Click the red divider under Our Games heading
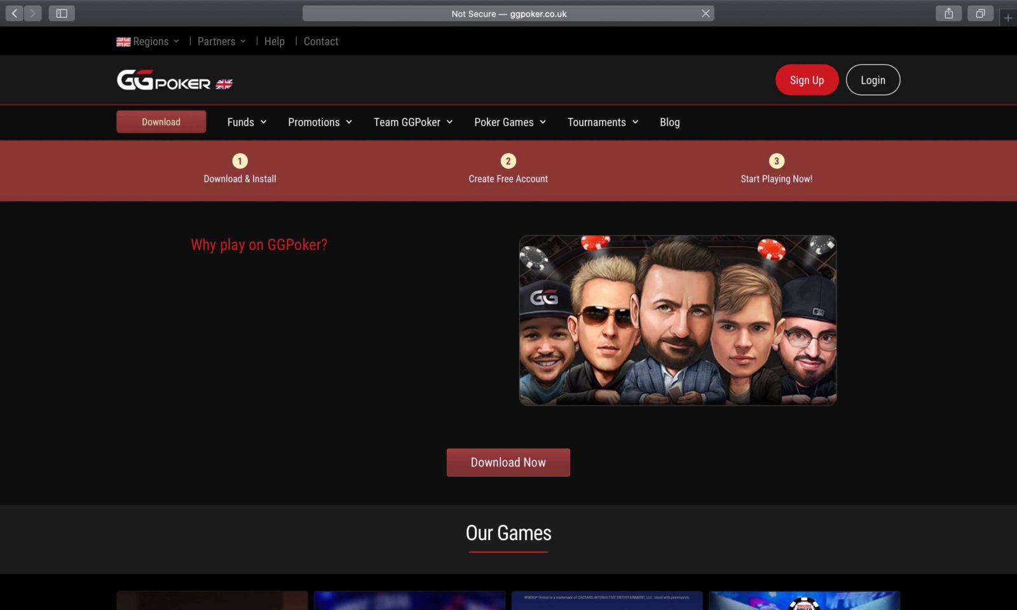Image resolution: width=1017 pixels, height=610 pixels. (508, 553)
